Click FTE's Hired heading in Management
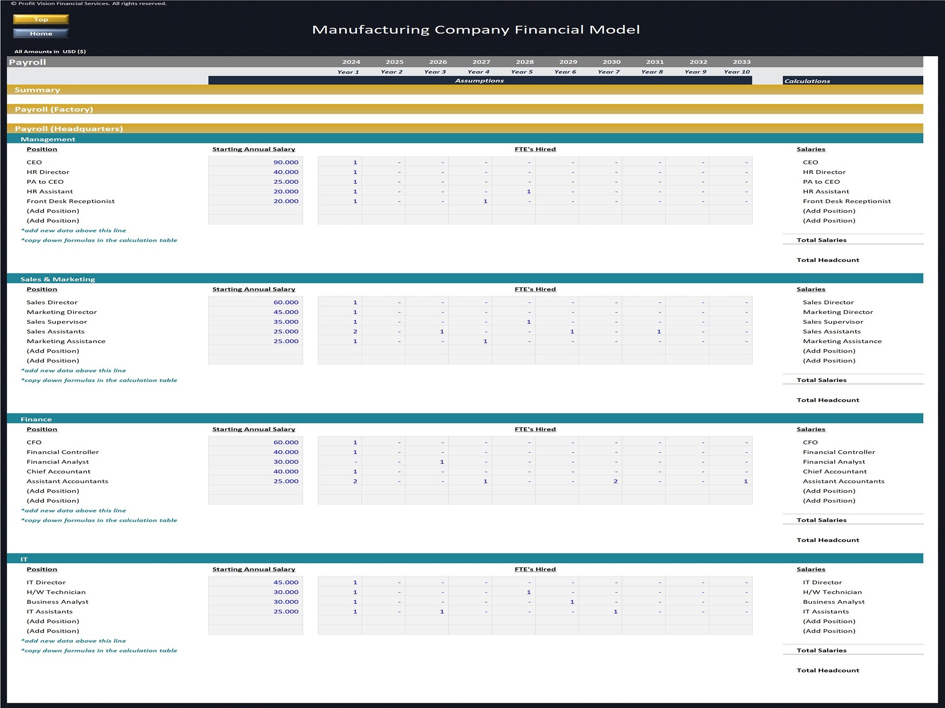The width and height of the screenshot is (945, 708). coord(535,149)
